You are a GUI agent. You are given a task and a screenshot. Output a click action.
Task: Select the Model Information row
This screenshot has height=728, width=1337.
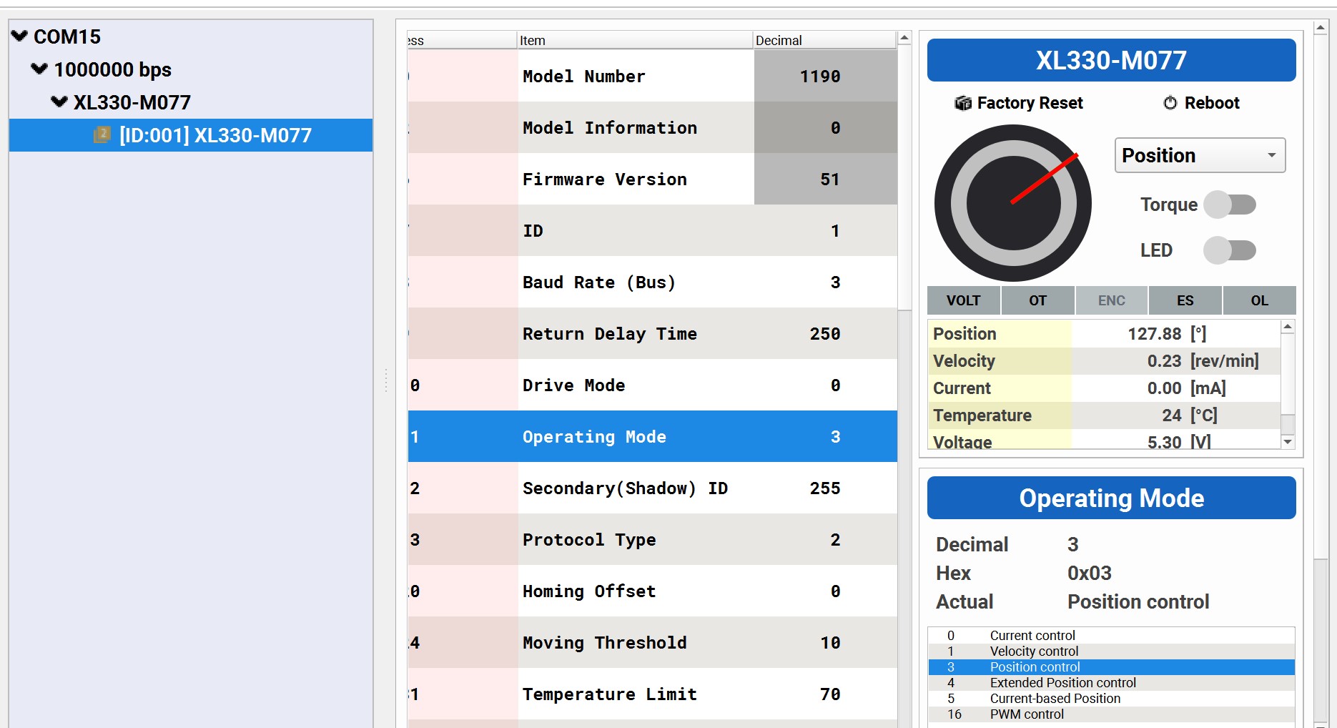click(x=652, y=127)
